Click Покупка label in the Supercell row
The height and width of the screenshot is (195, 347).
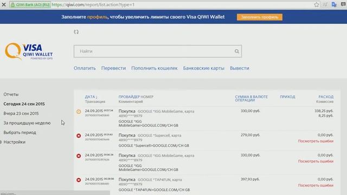pos(127,135)
